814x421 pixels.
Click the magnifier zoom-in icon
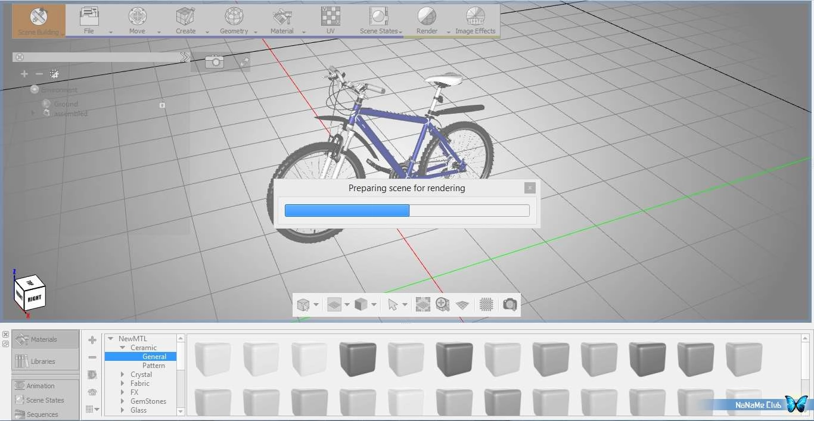click(x=443, y=305)
